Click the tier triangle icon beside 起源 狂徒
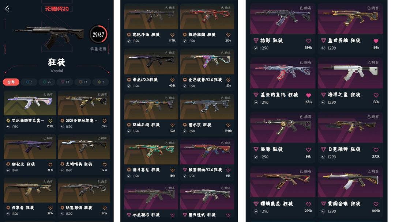 [x=256, y=149]
